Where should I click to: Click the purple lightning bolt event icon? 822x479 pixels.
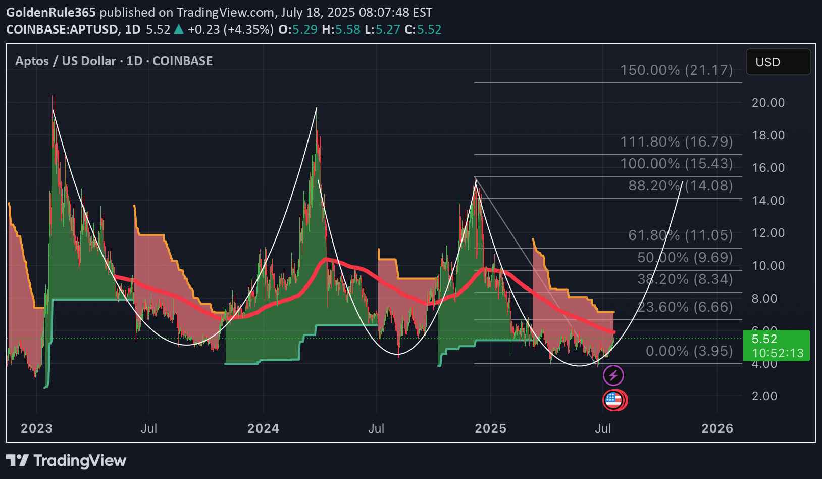pos(613,375)
